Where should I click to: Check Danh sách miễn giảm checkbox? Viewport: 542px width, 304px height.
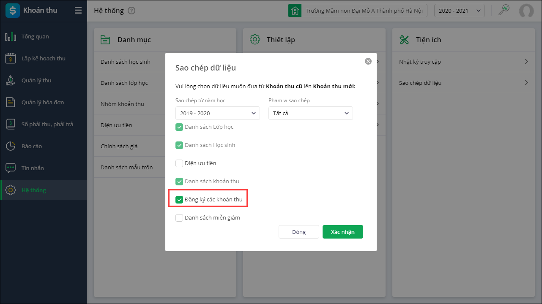[x=179, y=218]
